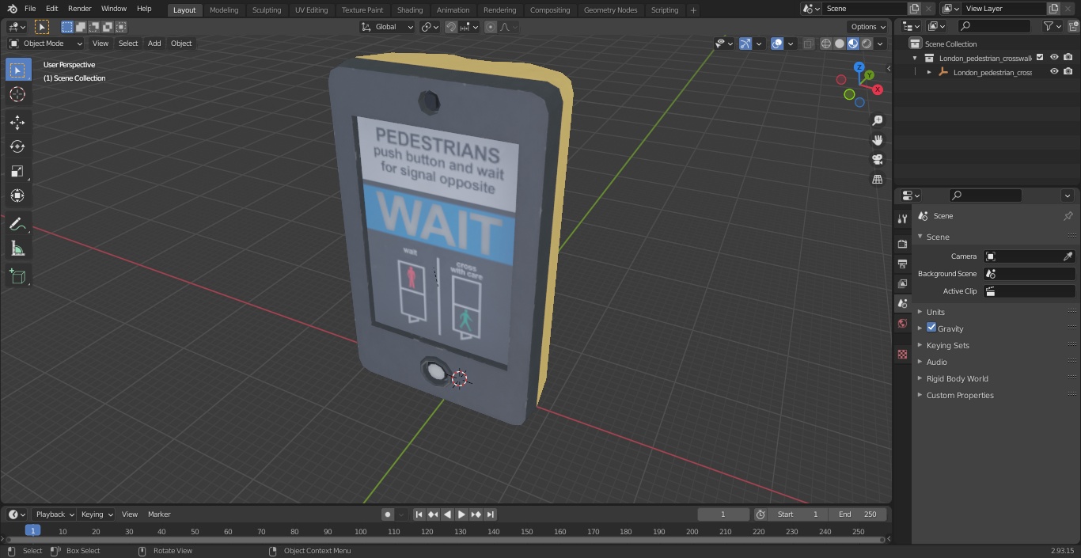Switch to the Shading workspace tab
Screen dimensions: 1081x558
410,10
